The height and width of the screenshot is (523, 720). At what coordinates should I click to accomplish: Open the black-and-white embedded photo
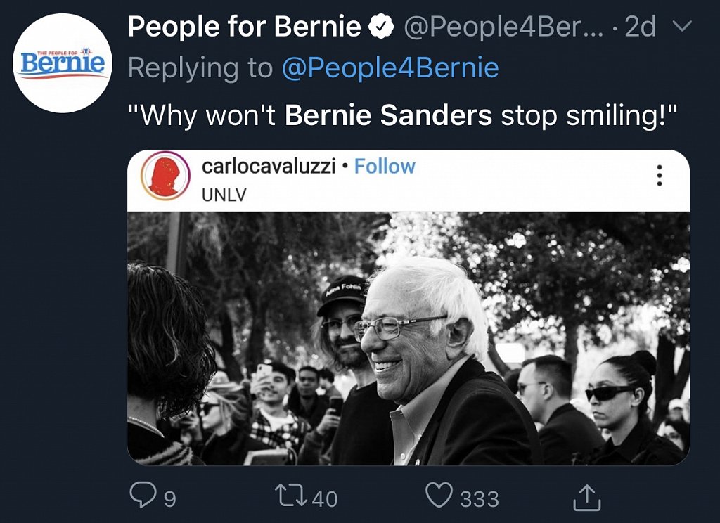coord(408,337)
